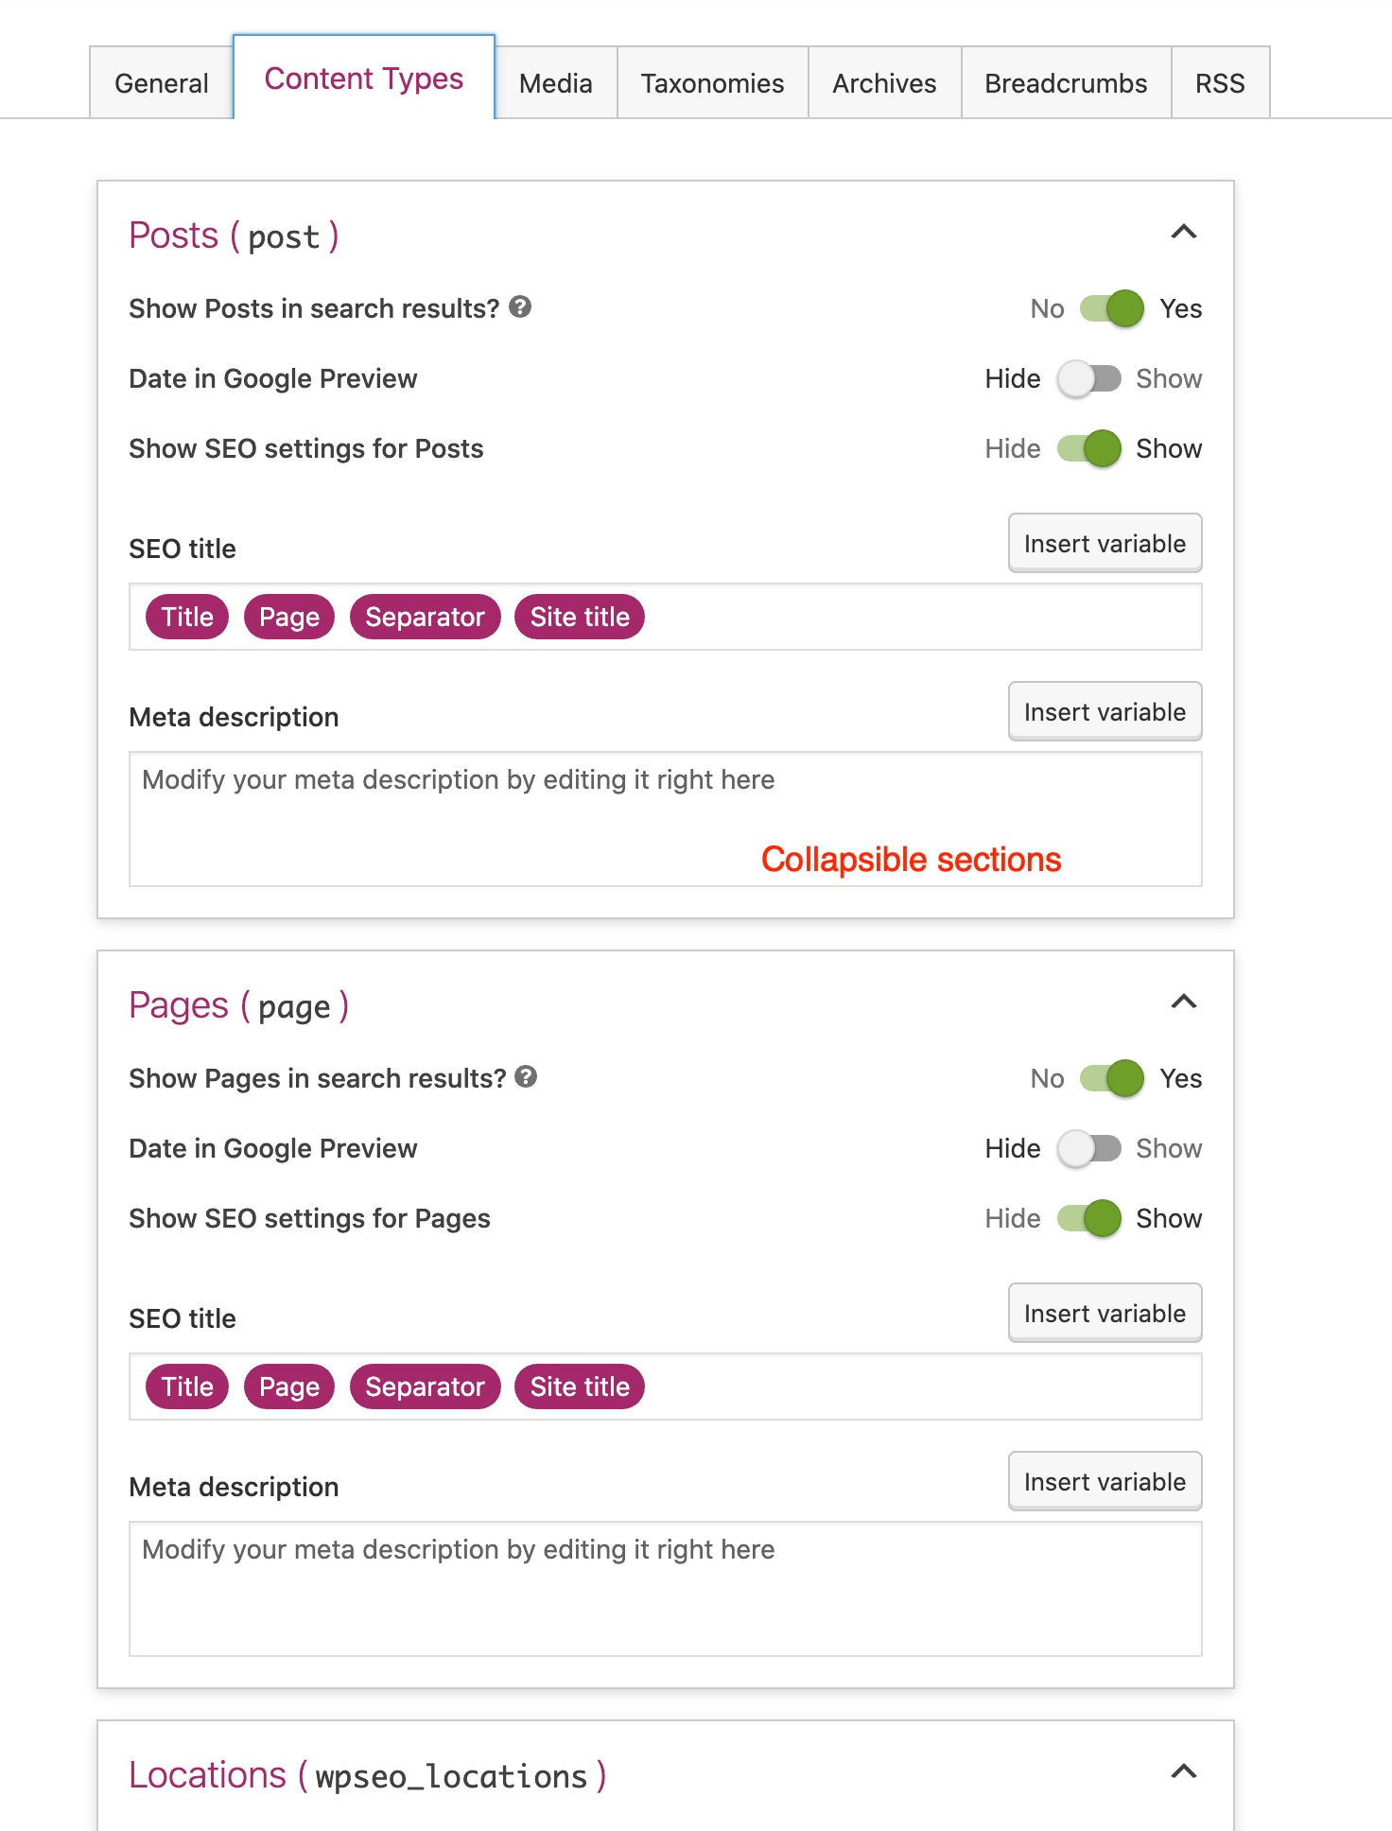Collapse the Locations section
Screen dimensions: 1392x1831
(1184, 1771)
